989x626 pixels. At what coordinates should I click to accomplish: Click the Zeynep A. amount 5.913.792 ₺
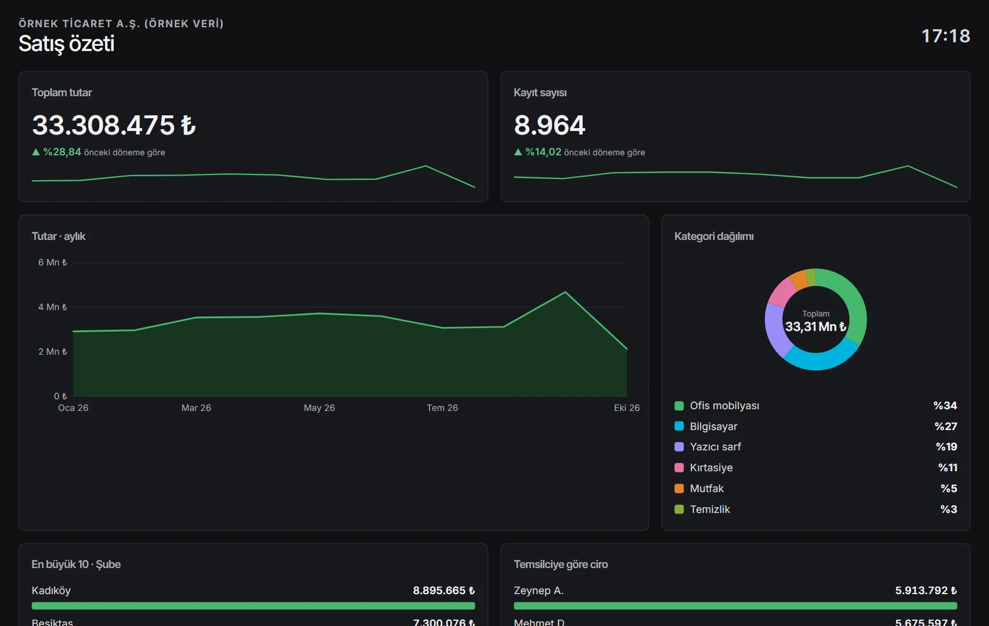[x=926, y=591]
